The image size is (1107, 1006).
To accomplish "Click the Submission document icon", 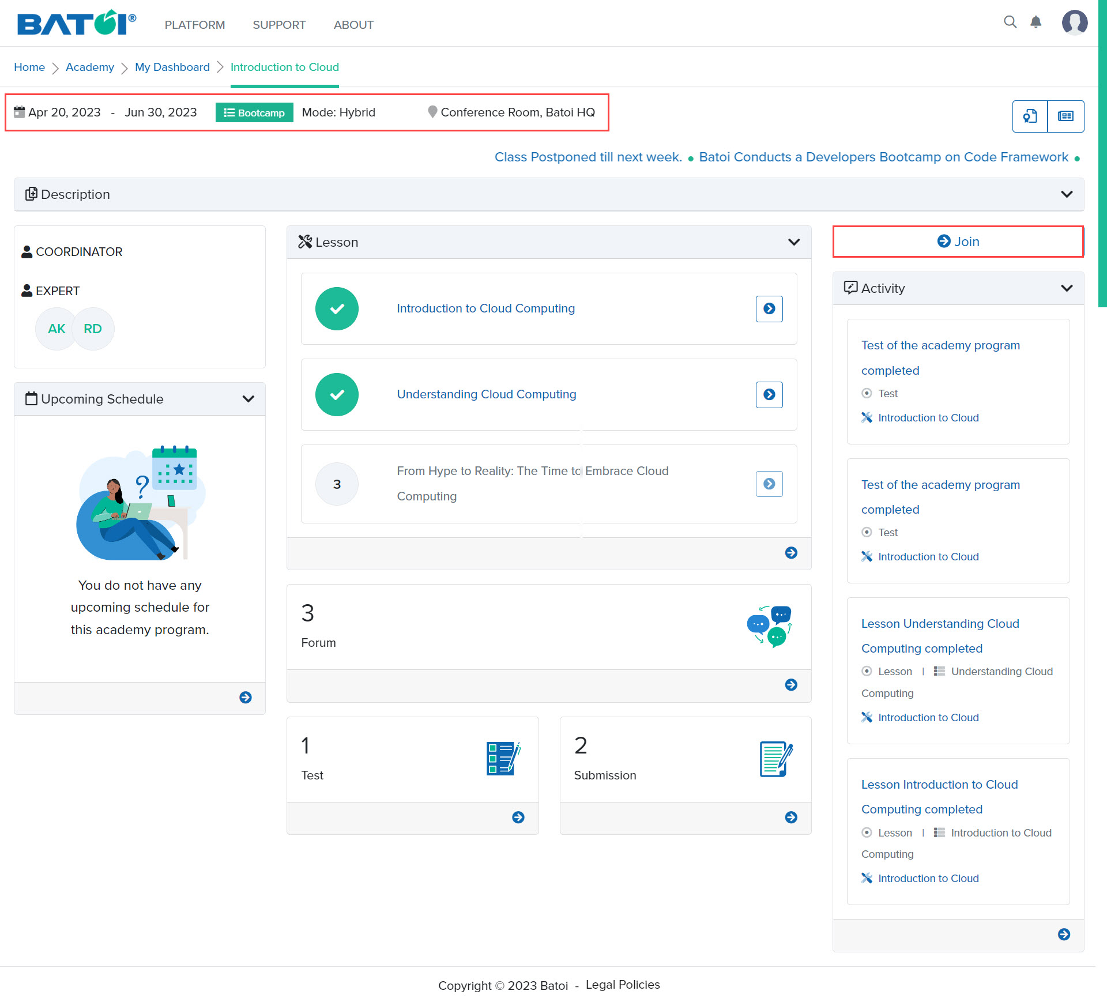I will [776, 759].
